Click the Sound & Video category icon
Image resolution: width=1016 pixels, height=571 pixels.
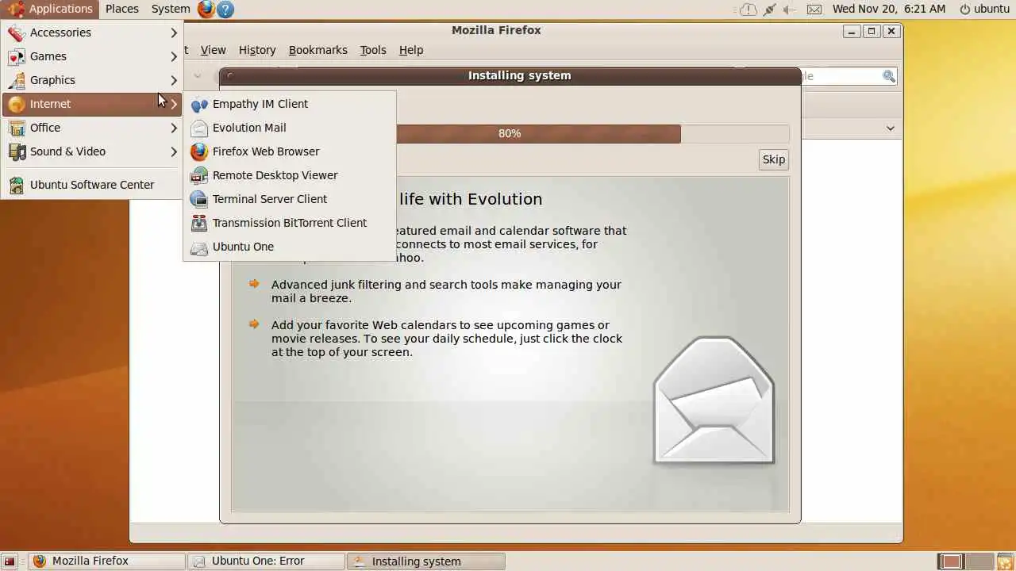[x=16, y=151]
